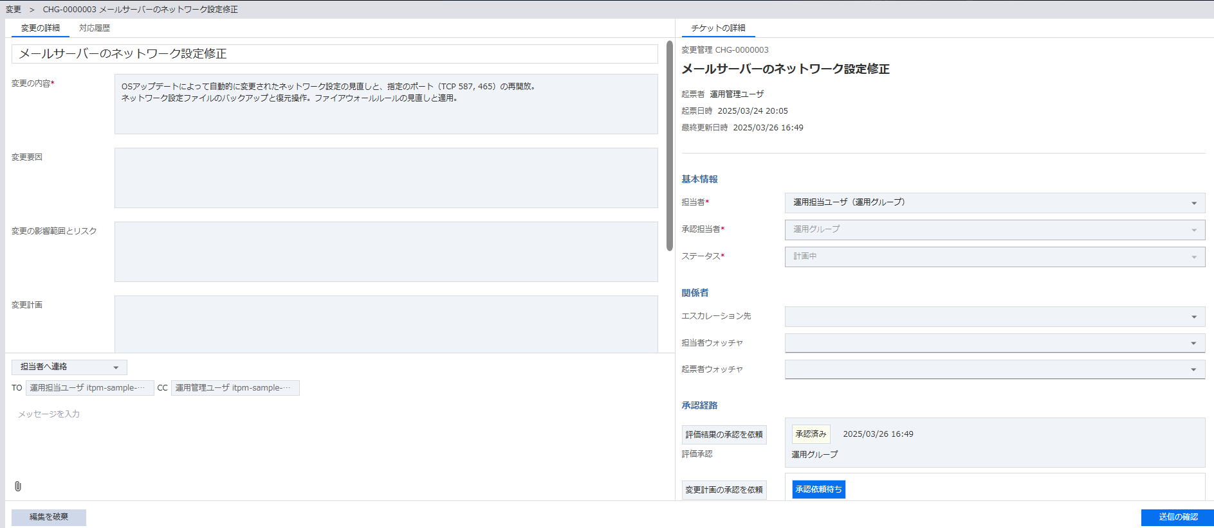Open the 担当者へ連絡 message type dropdown
The width and height of the screenshot is (1214, 528).
click(x=69, y=367)
